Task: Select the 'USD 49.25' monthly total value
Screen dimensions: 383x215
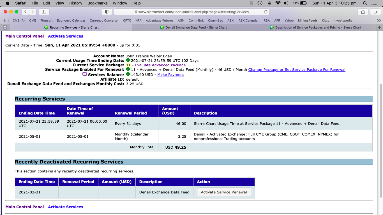Action: pos(176,147)
